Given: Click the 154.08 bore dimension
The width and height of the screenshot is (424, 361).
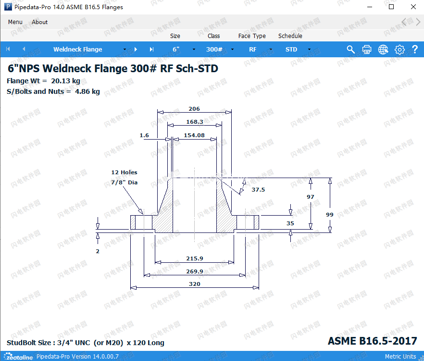Looking at the screenshot, I should 194,135.
